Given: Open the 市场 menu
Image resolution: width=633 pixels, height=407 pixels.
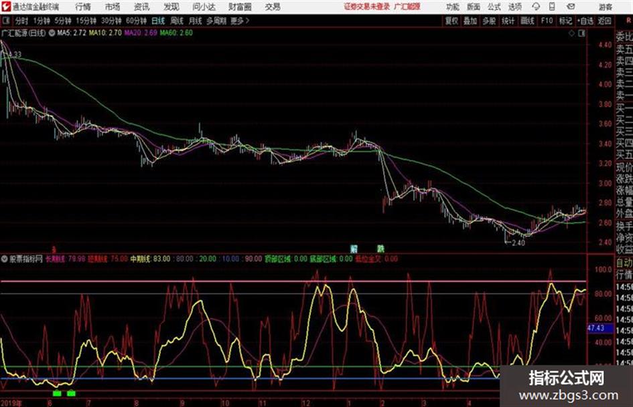Looking at the screenshot, I should (x=113, y=7).
